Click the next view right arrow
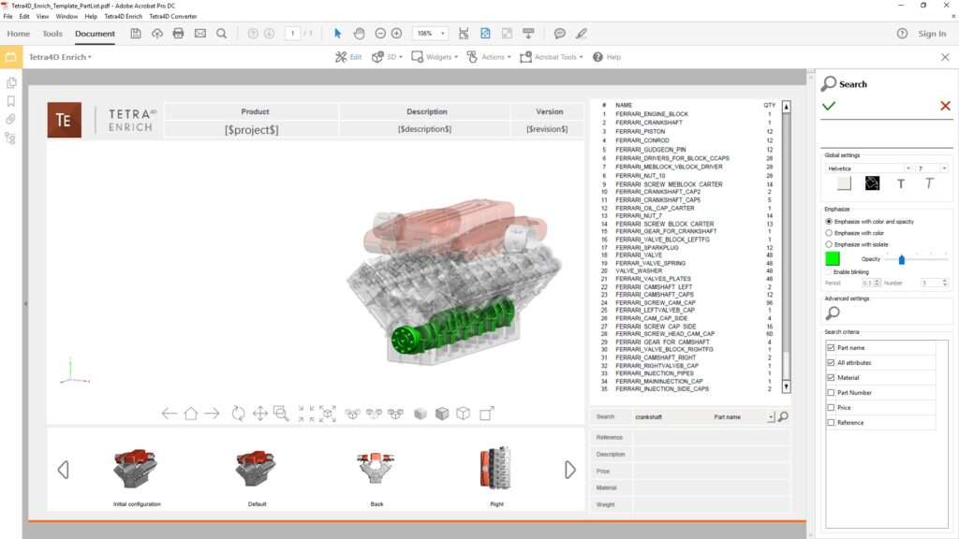 click(212, 414)
